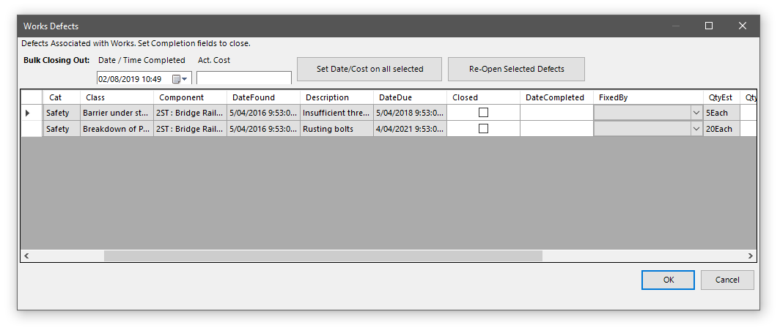Maximize the Works Defects window
This screenshot has width=780, height=328.
point(708,26)
